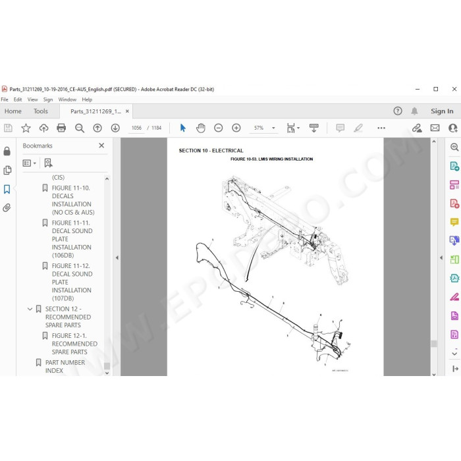461x461 pixels.
Task: Add file to starred favorites
Action: coord(26,128)
